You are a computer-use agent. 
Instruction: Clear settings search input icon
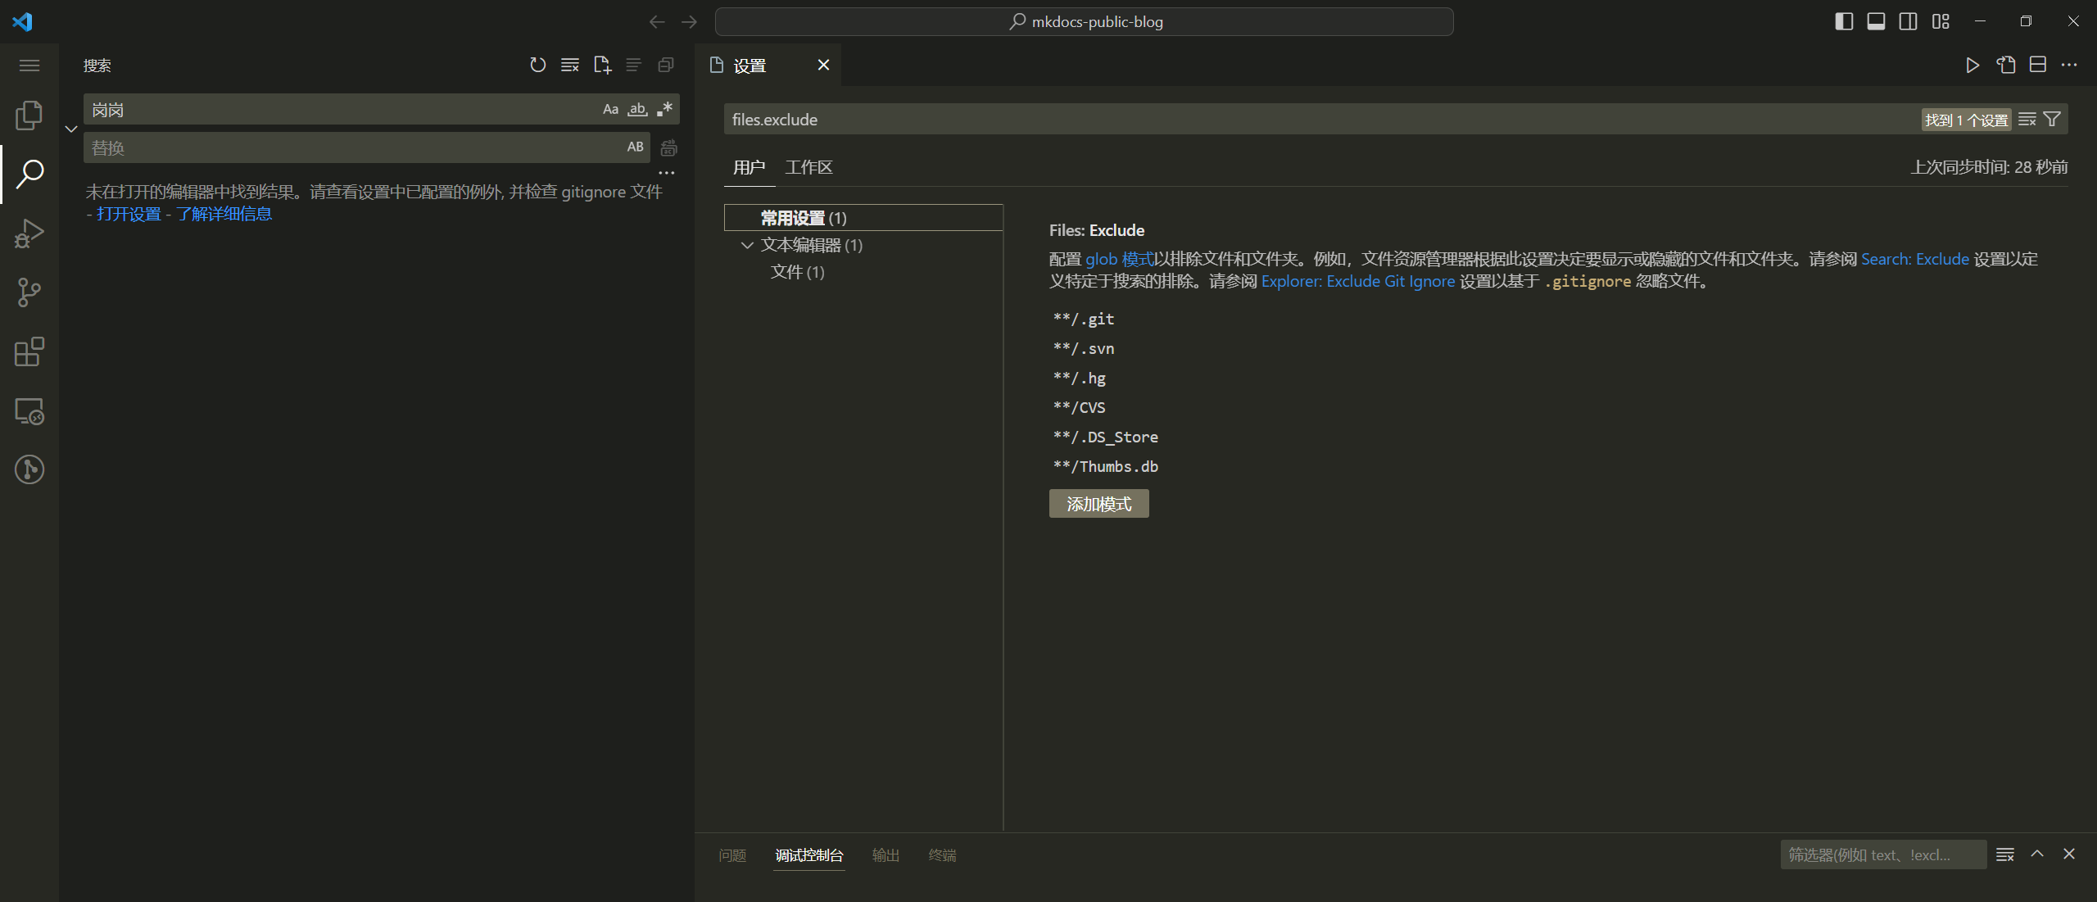2027,120
